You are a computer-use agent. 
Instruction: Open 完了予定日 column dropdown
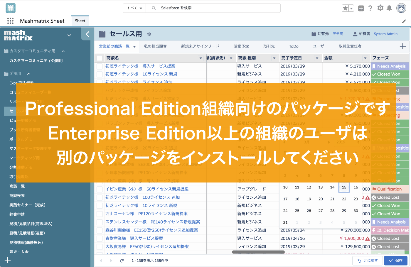pyautogui.click(x=317, y=58)
